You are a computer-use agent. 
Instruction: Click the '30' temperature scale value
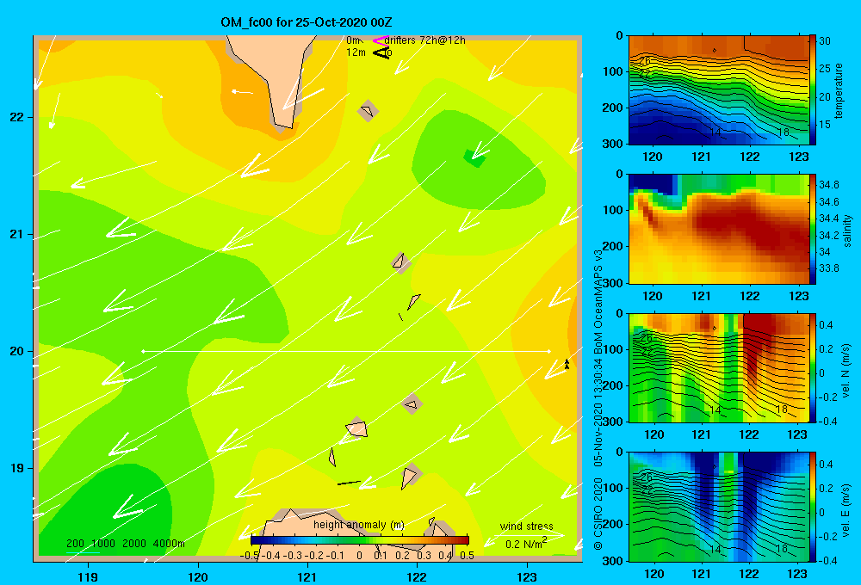(825, 41)
